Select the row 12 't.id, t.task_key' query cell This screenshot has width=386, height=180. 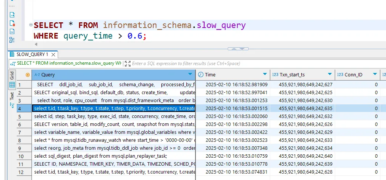[x=113, y=172]
